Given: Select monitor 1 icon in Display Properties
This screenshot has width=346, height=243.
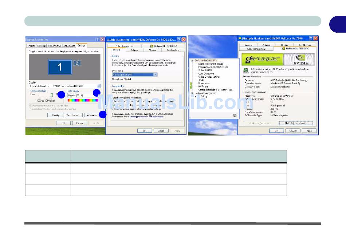Looking at the screenshot, I should point(60,67).
